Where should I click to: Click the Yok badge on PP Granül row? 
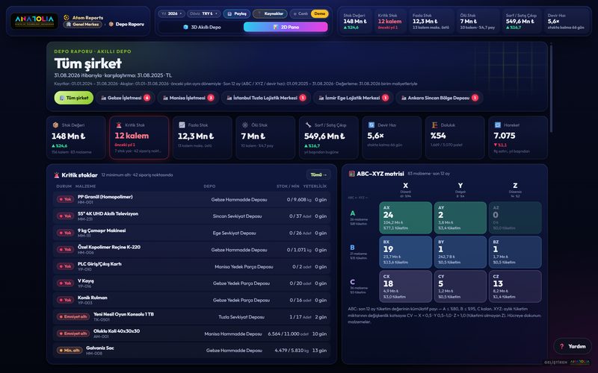pyautogui.click(x=65, y=199)
